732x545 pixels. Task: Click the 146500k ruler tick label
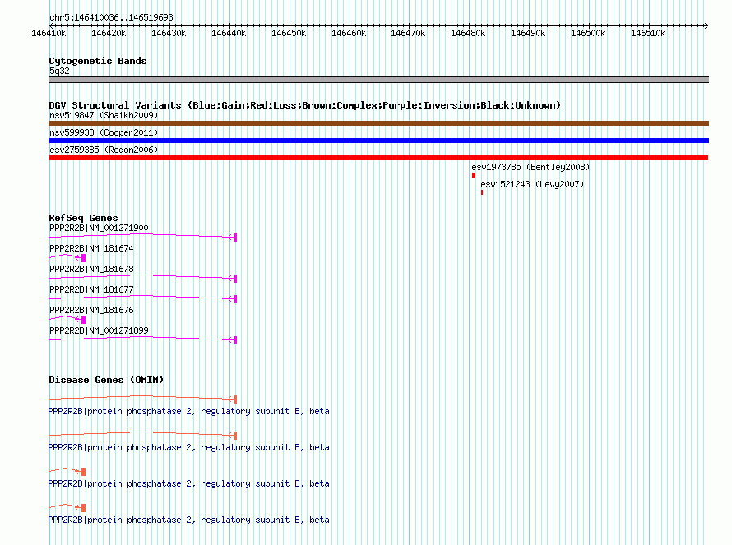click(x=588, y=33)
